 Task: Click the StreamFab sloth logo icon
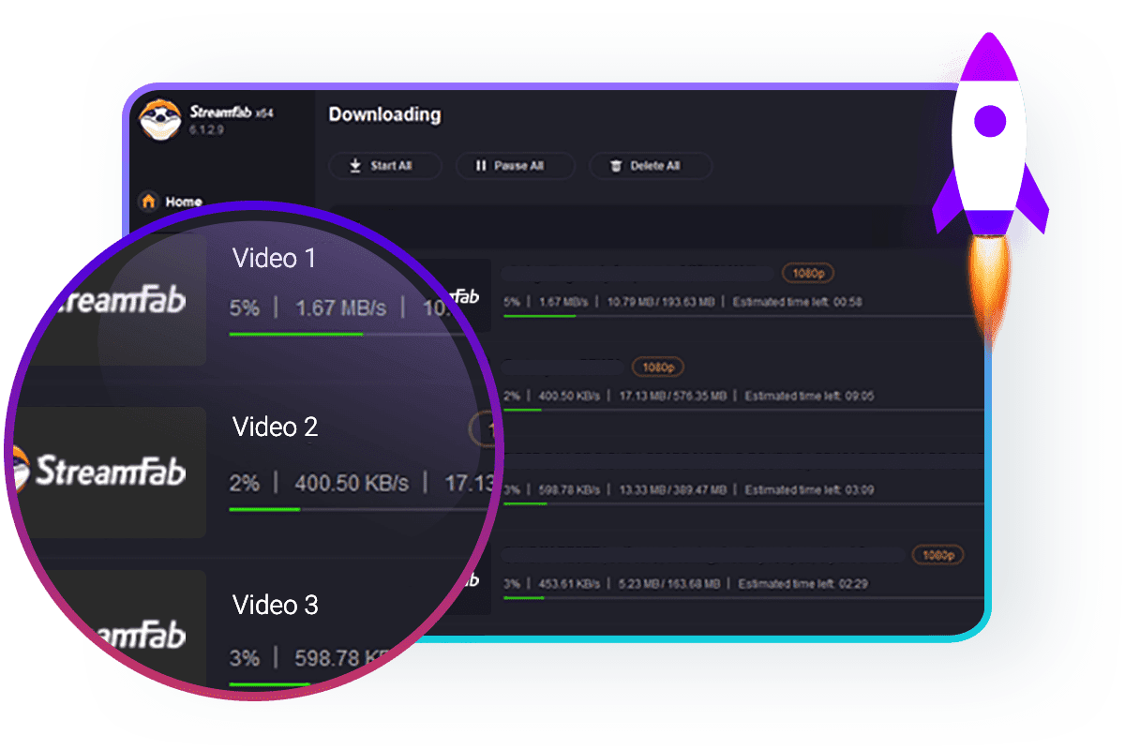coord(159,119)
